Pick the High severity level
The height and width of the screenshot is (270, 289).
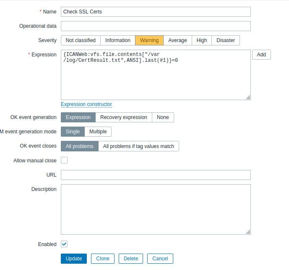(202, 40)
